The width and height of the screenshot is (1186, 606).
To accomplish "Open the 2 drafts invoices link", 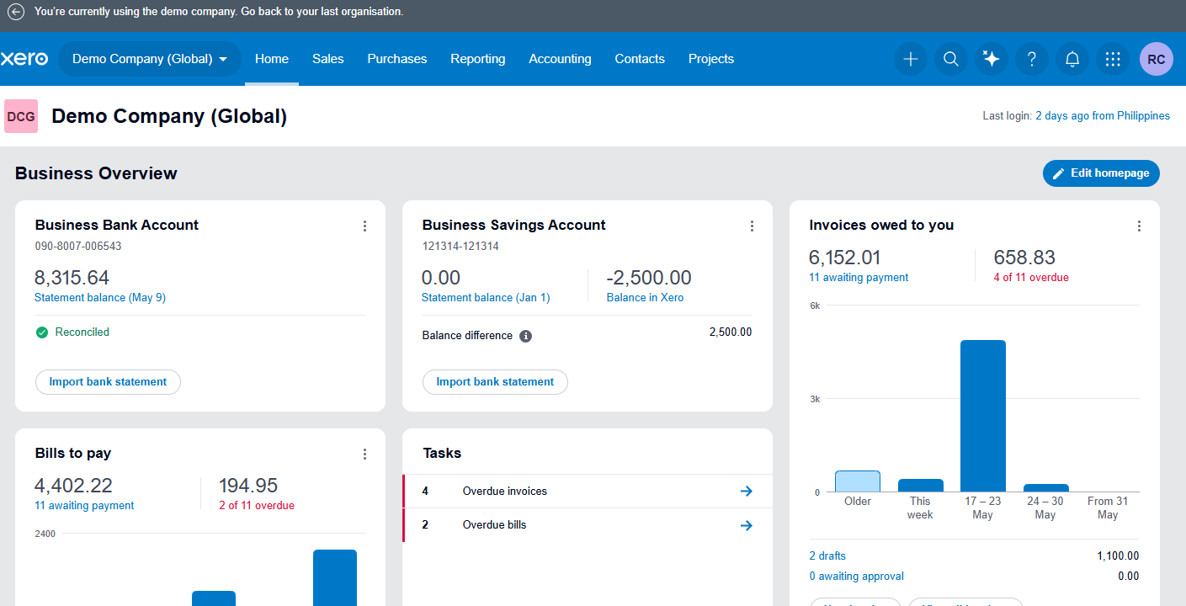I will pyautogui.click(x=827, y=556).
